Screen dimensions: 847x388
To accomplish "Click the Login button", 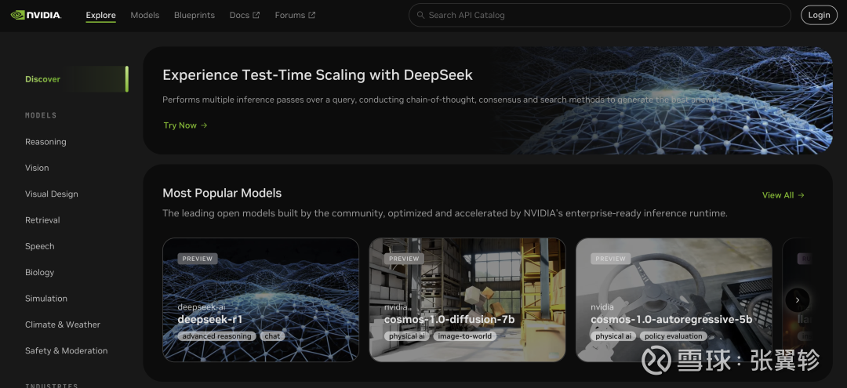I will [819, 15].
